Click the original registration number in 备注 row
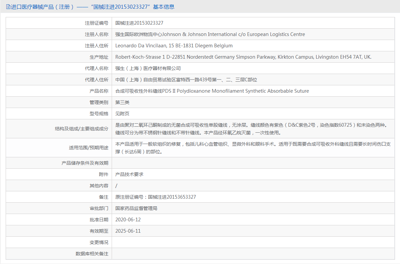The width and height of the screenshot is (400, 264). point(156,197)
